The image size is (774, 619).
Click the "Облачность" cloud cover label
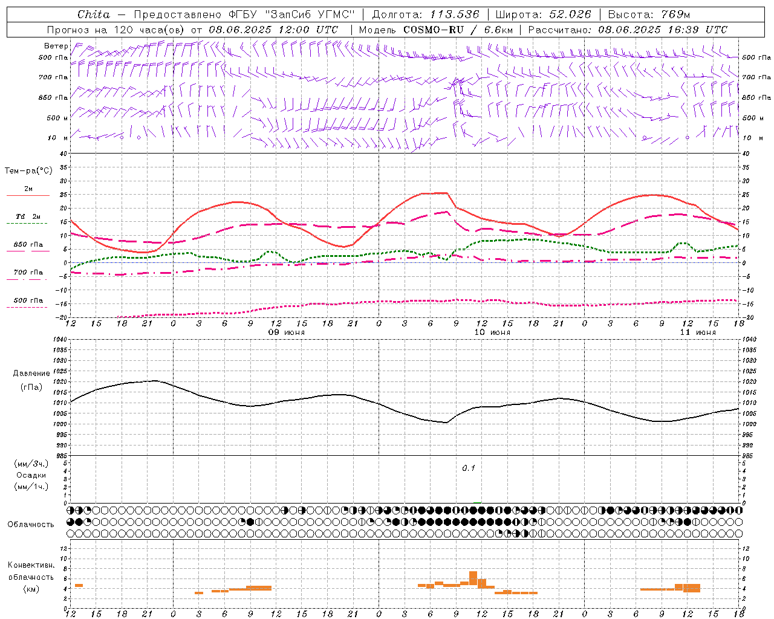31,525
